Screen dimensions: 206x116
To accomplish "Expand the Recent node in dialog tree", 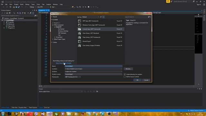I will click(x=52, y=17).
